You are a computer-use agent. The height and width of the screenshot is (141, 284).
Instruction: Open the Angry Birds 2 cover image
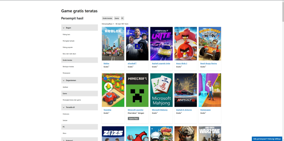click(x=186, y=43)
